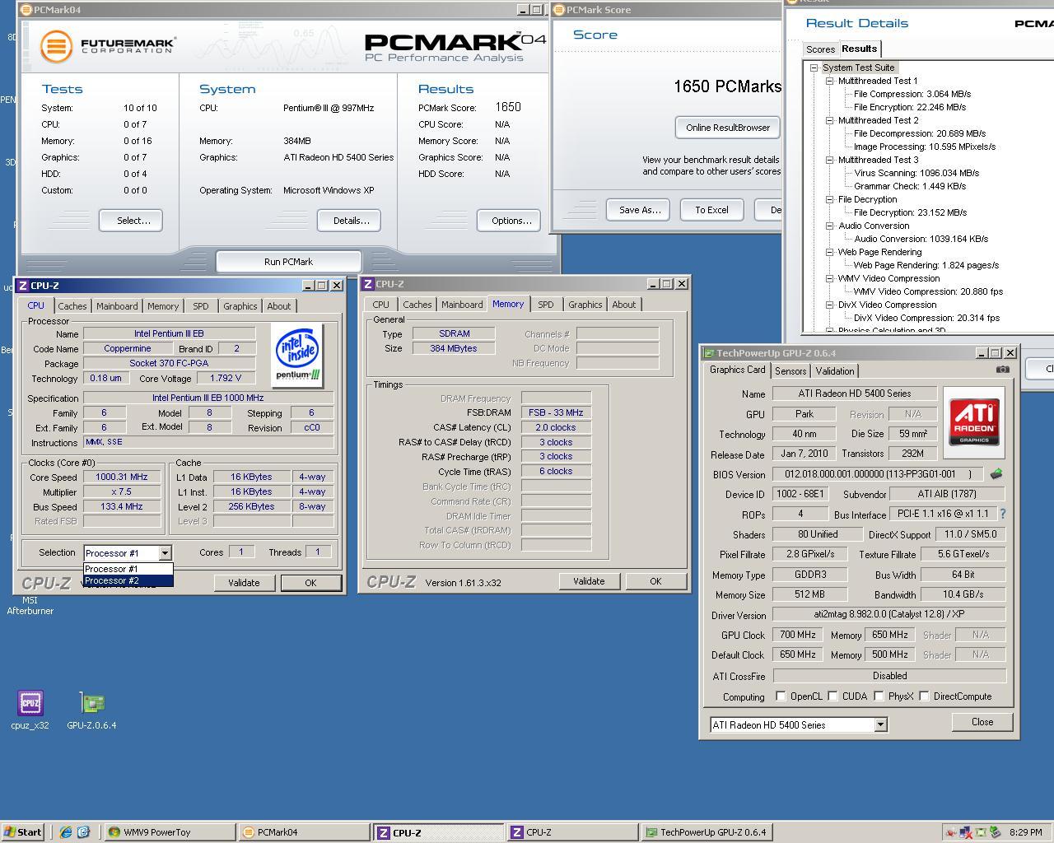Open the Caches tab in left CPU-Z
Image resolution: width=1054 pixels, height=843 pixels.
coord(72,306)
